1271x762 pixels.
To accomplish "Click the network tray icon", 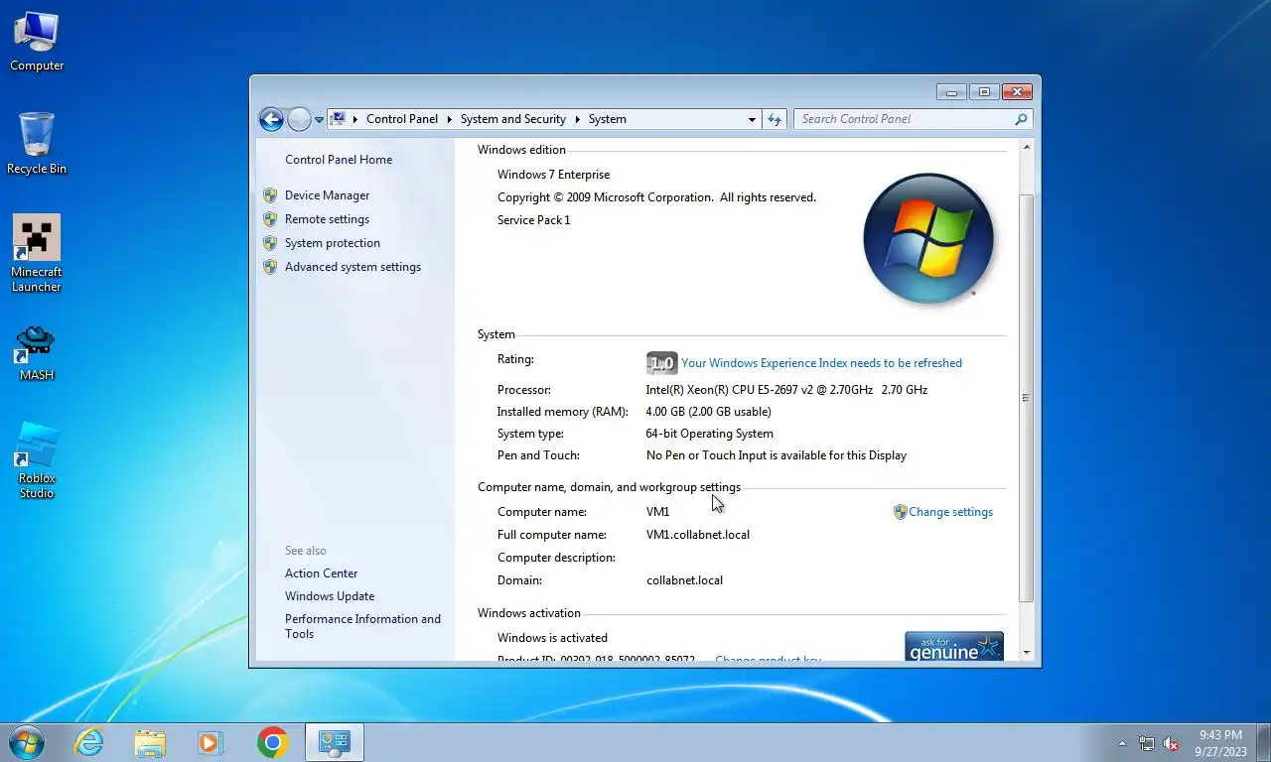I will 1147,743.
